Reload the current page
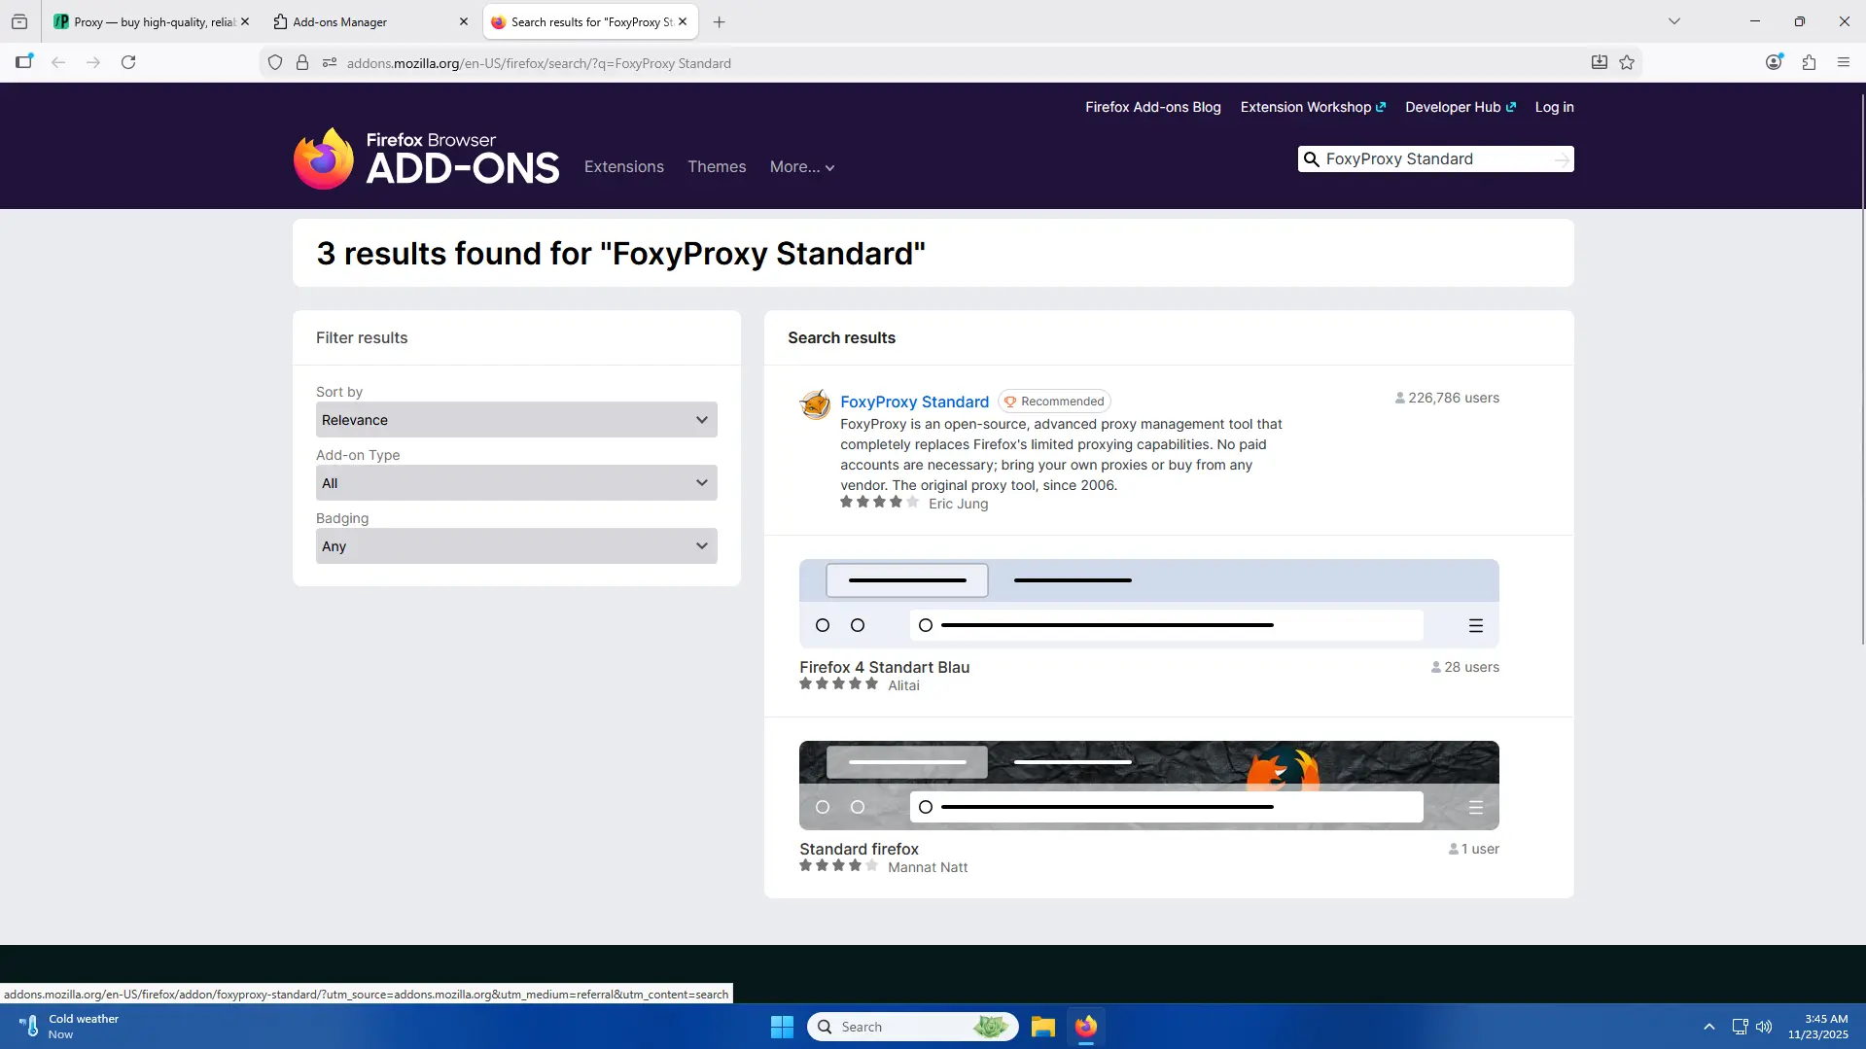The width and height of the screenshot is (1866, 1049). pos(128,62)
